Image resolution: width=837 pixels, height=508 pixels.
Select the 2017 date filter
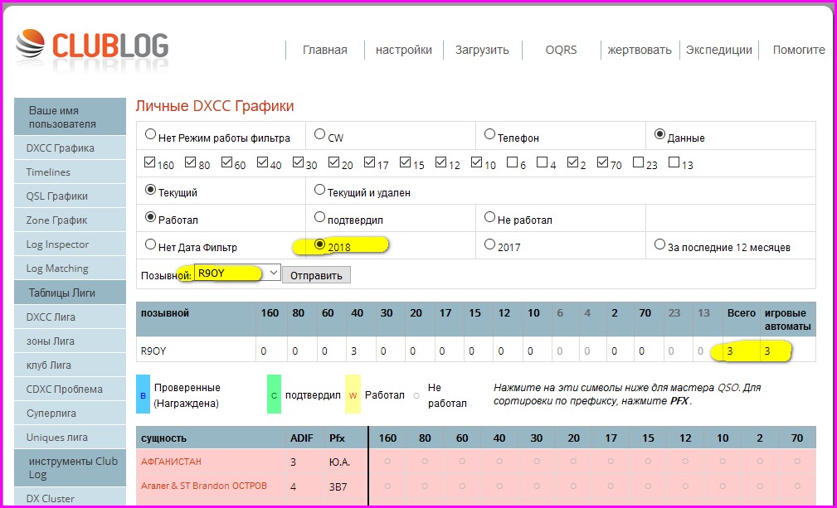pyautogui.click(x=489, y=245)
